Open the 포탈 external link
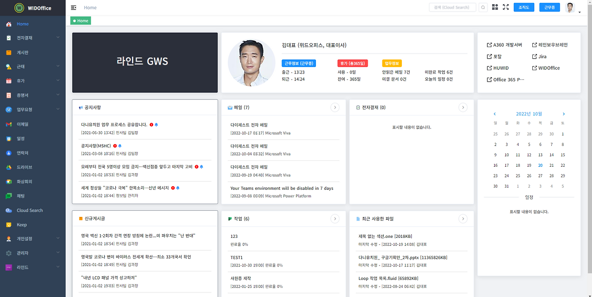Viewport: 592px width, 297px height. [x=494, y=56]
